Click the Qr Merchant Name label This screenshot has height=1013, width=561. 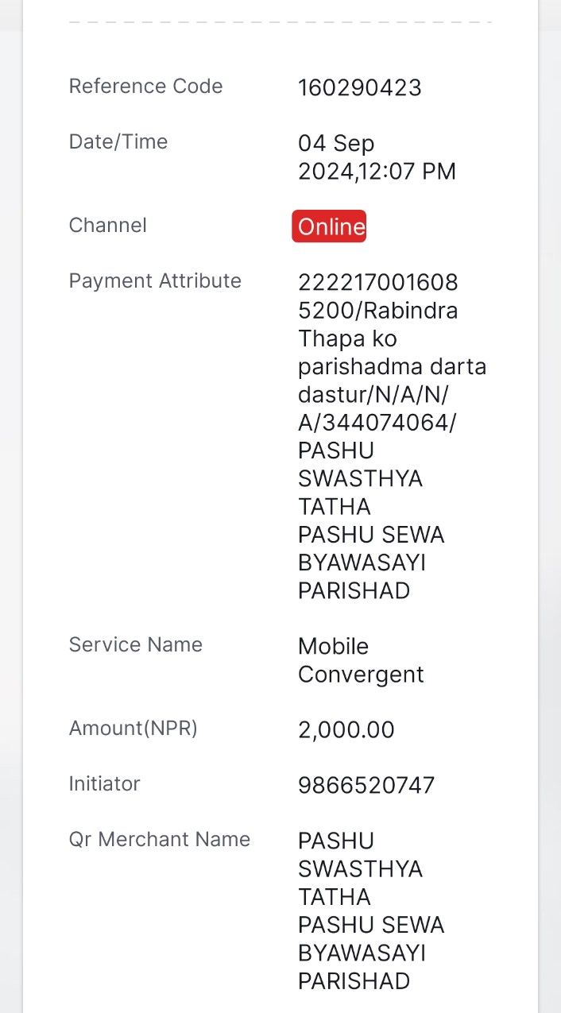tap(160, 839)
